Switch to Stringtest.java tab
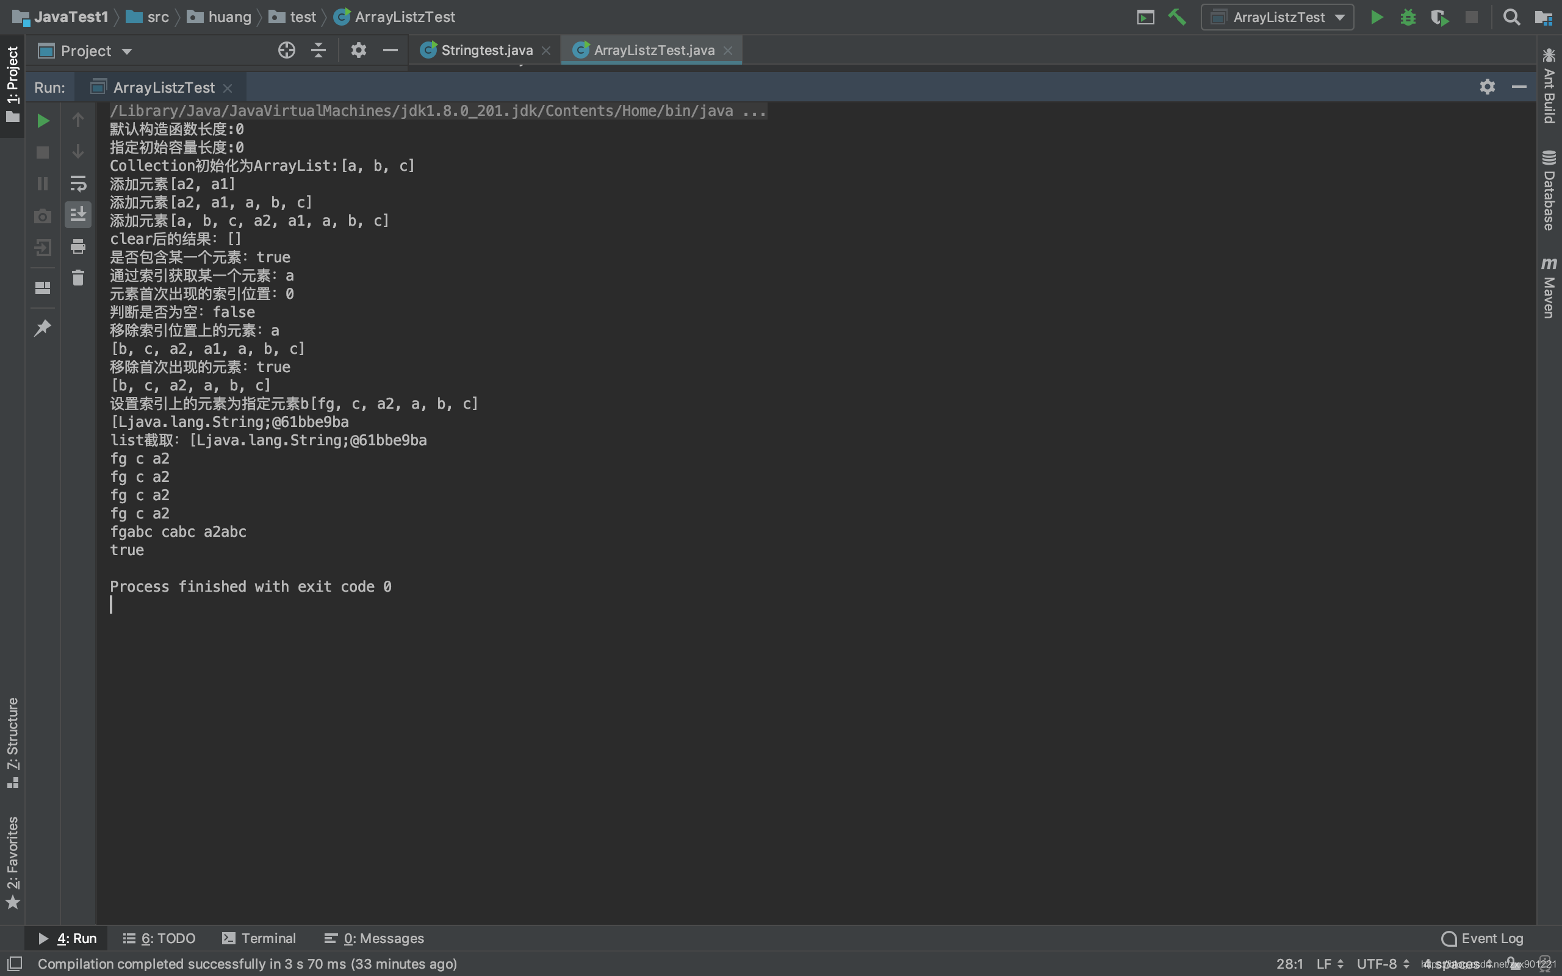 pos(486,51)
